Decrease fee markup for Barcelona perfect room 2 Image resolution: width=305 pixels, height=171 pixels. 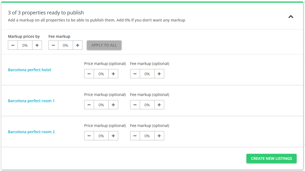(135, 136)
